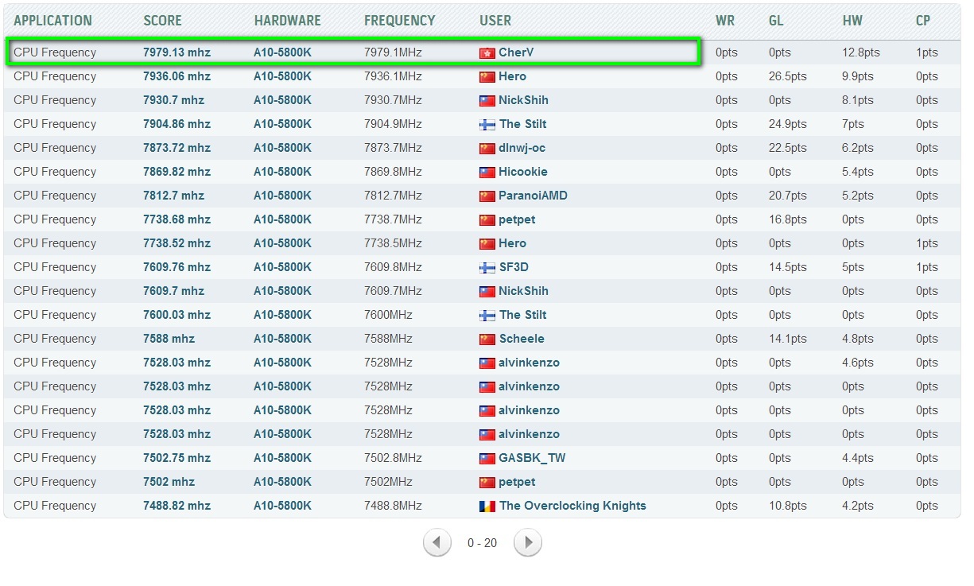Image resolution: width=974 pixels, height=586 pixels.
Task: Click the 0 - 20 page range text
Action: coord(482,543)
